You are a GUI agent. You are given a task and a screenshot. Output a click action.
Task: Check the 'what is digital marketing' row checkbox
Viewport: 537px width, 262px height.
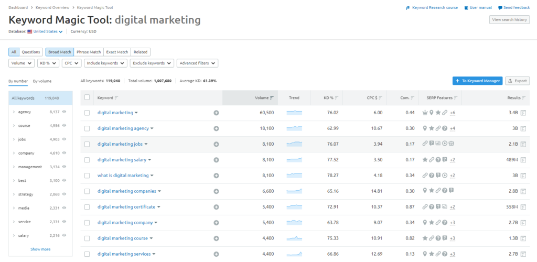(x=87, y=176)
